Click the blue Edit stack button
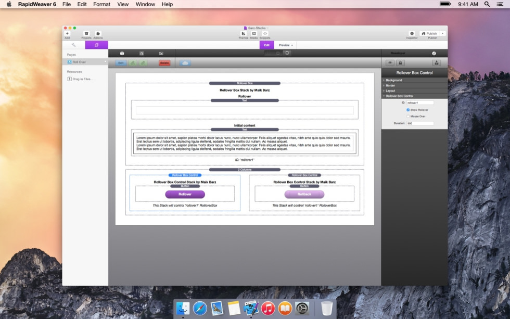 tap(121, 63)
